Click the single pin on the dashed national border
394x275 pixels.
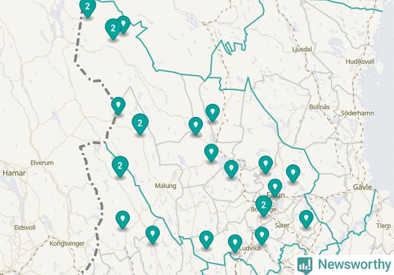(x=118, y=104)
